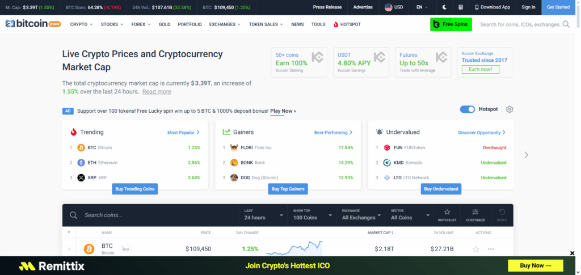Click the bitcoin site logo
Image resolution: width=581 pixels, height=275 pixels.
33,24
